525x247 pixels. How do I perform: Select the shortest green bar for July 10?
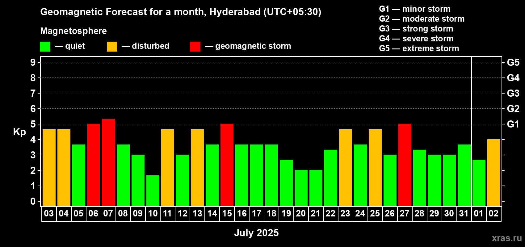[153, 191]
